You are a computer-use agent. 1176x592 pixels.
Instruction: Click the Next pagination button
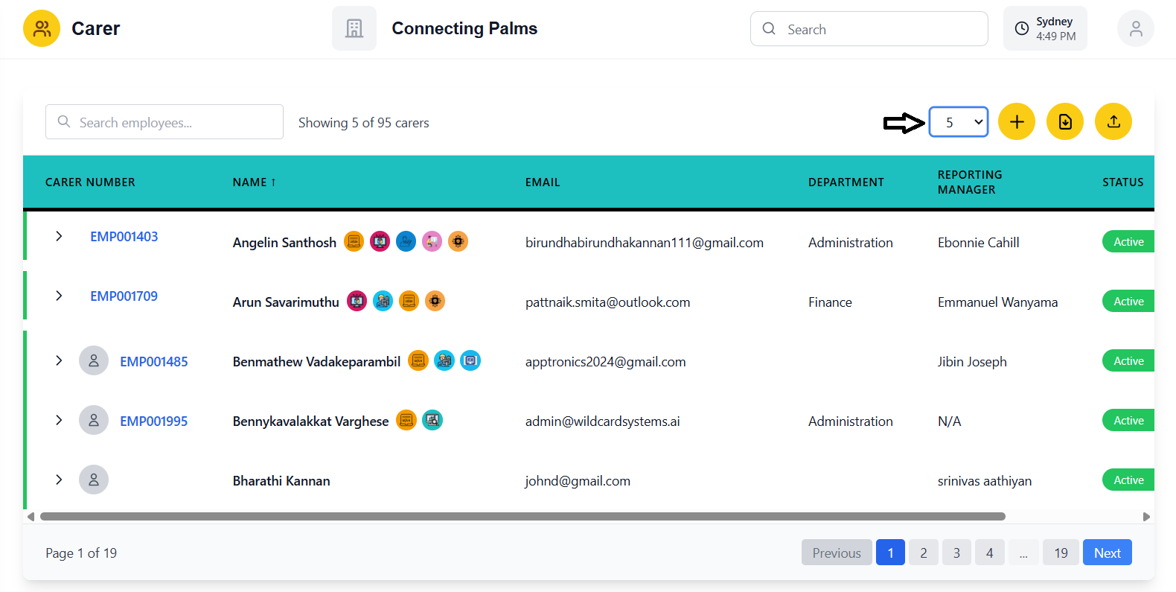click(x=1107, y=553)
